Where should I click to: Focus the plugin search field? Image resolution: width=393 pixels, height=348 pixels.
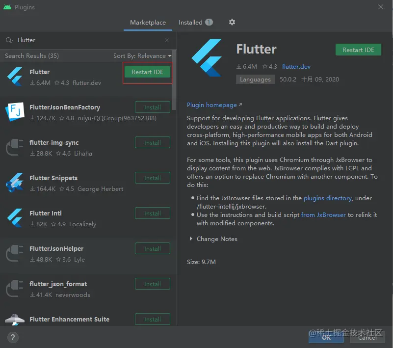click(88, 40)
